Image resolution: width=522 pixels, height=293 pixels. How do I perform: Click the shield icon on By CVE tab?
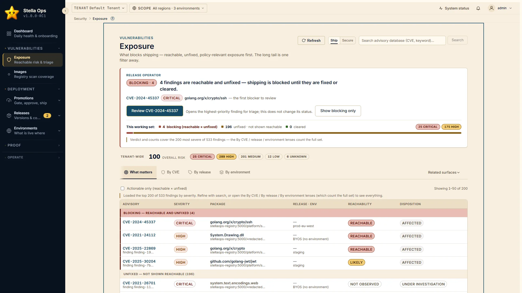(163, 172)
